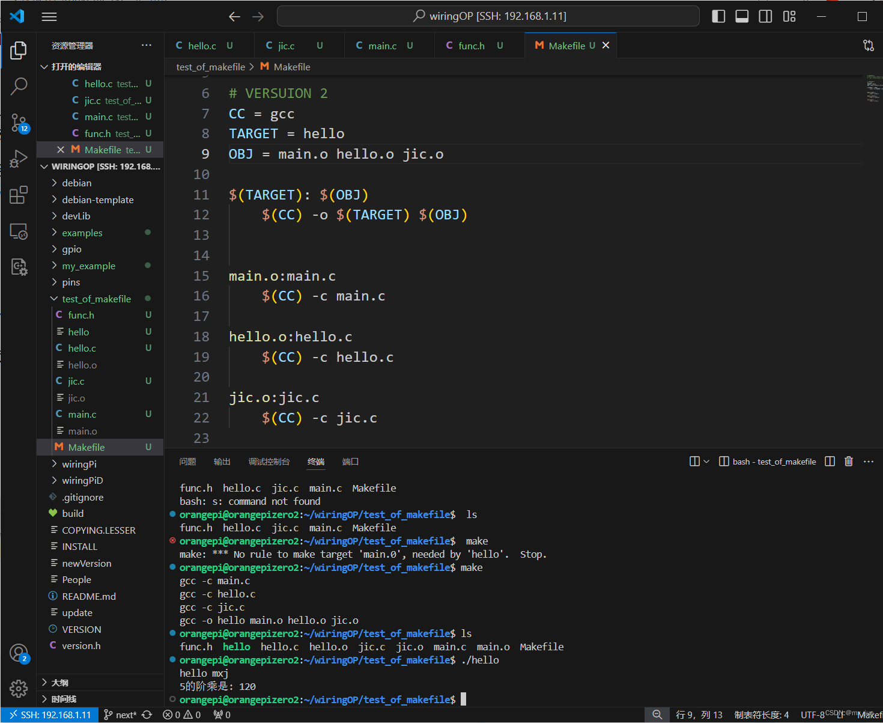Expand the examples folder
This screenshot has height=723, width=883.
coord(100,233)
